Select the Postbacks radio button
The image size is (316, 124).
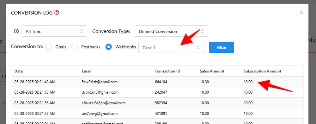click(74, 47)
